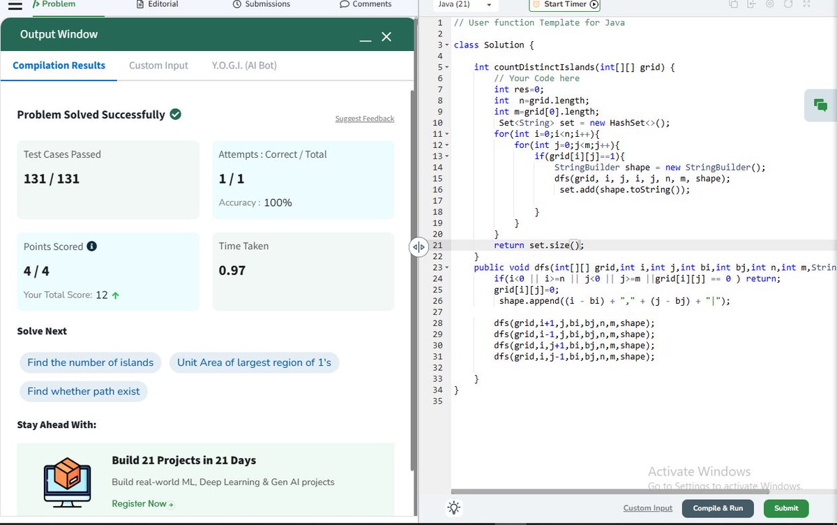Screen dimensions: 837x525
Task: Click Your Total Score 12 text
Action: [72, 295]
